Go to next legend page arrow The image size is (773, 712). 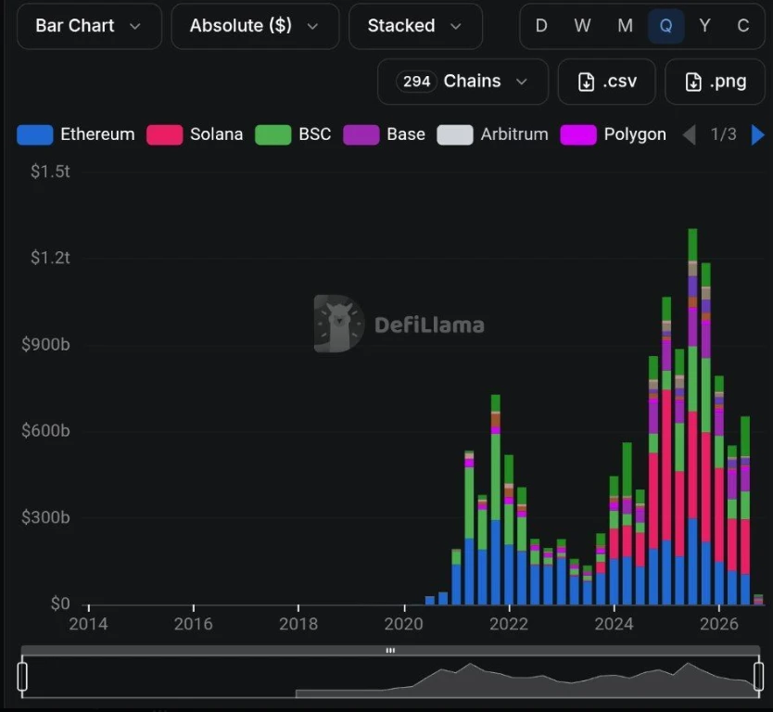pos(757,134)
